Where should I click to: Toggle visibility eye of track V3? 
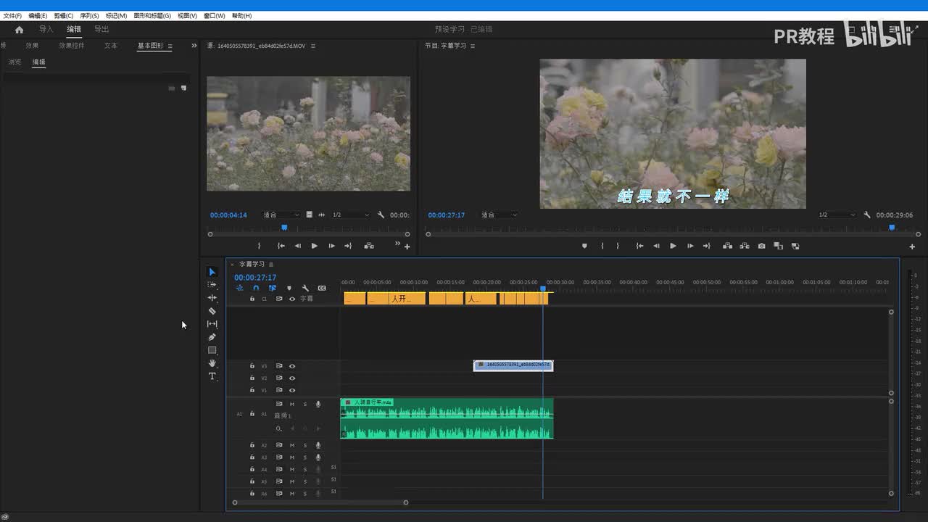(292, 366)
